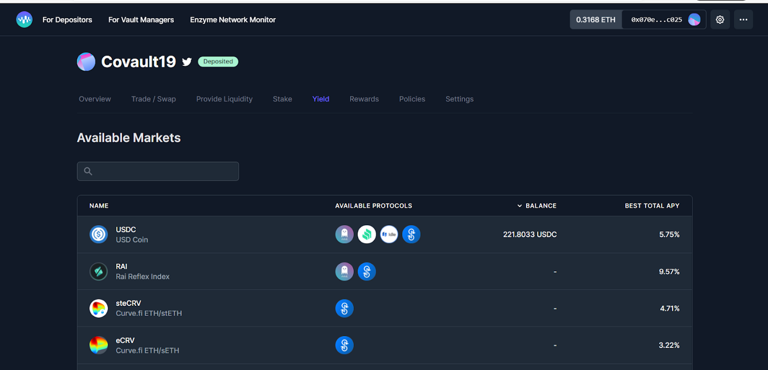This screenshot has width=768, height=370.
Task: Click the 5.75% APY value
Action: [669, 235]
